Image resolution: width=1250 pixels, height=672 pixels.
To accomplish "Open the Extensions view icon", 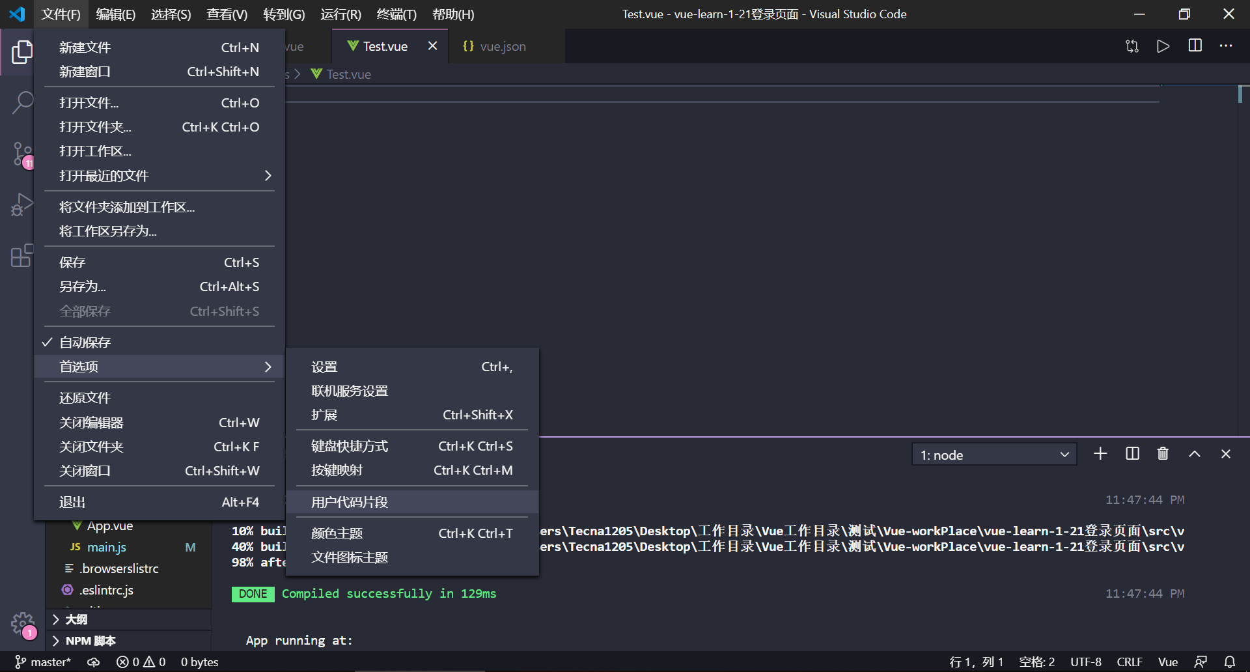I will 22,255.
